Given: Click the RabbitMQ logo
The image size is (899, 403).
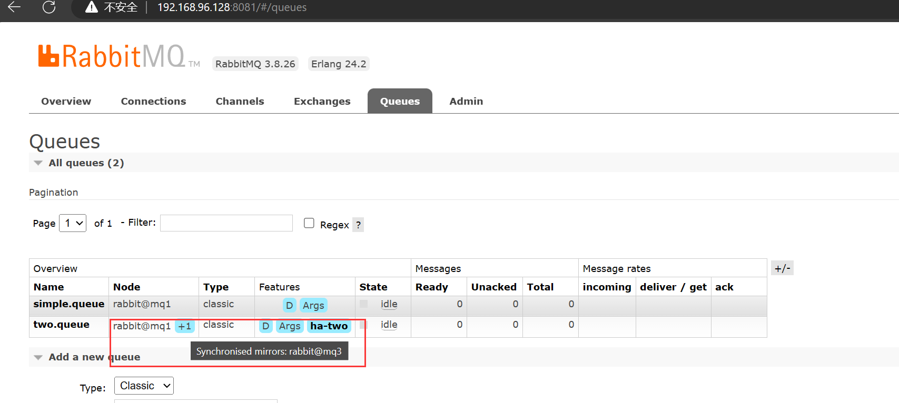Looking at the screenshot, I should pyautogui.click(x=118, y=56).
